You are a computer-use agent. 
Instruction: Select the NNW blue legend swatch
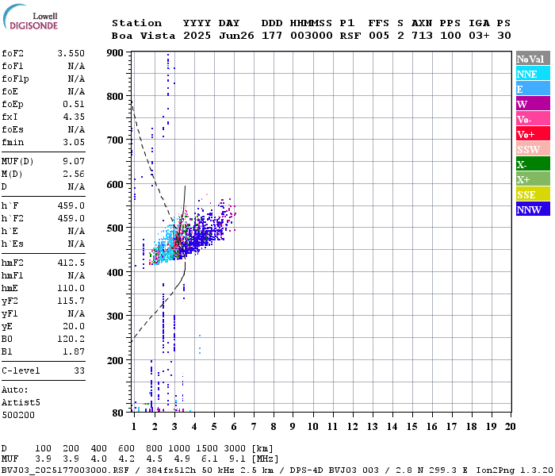click(x=533, y=209)
